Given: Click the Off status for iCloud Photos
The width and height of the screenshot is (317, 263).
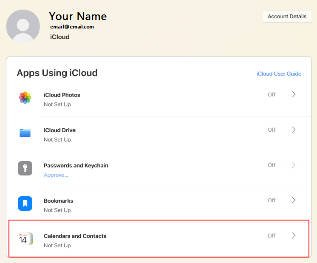Looking at the screenshot, I should coord(272,95).
